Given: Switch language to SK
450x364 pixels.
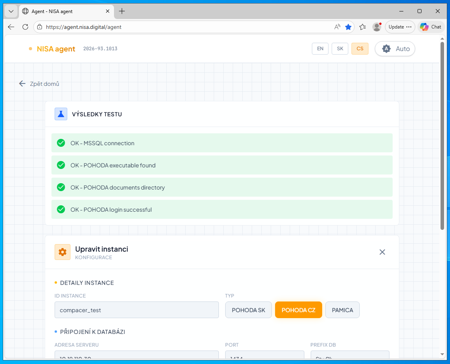Looking at the screenshot, I should pos(340,49).
